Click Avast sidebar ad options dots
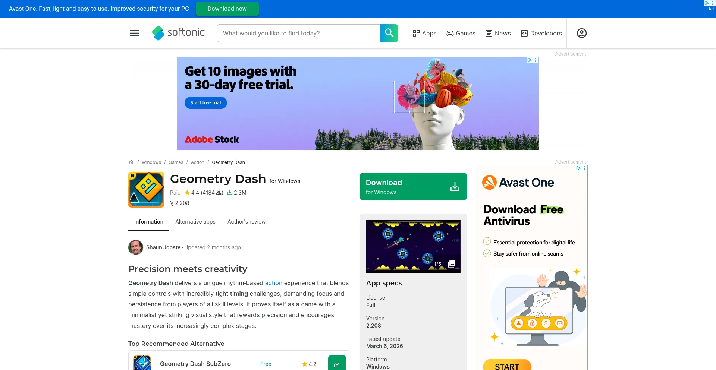 coord(584,168)
